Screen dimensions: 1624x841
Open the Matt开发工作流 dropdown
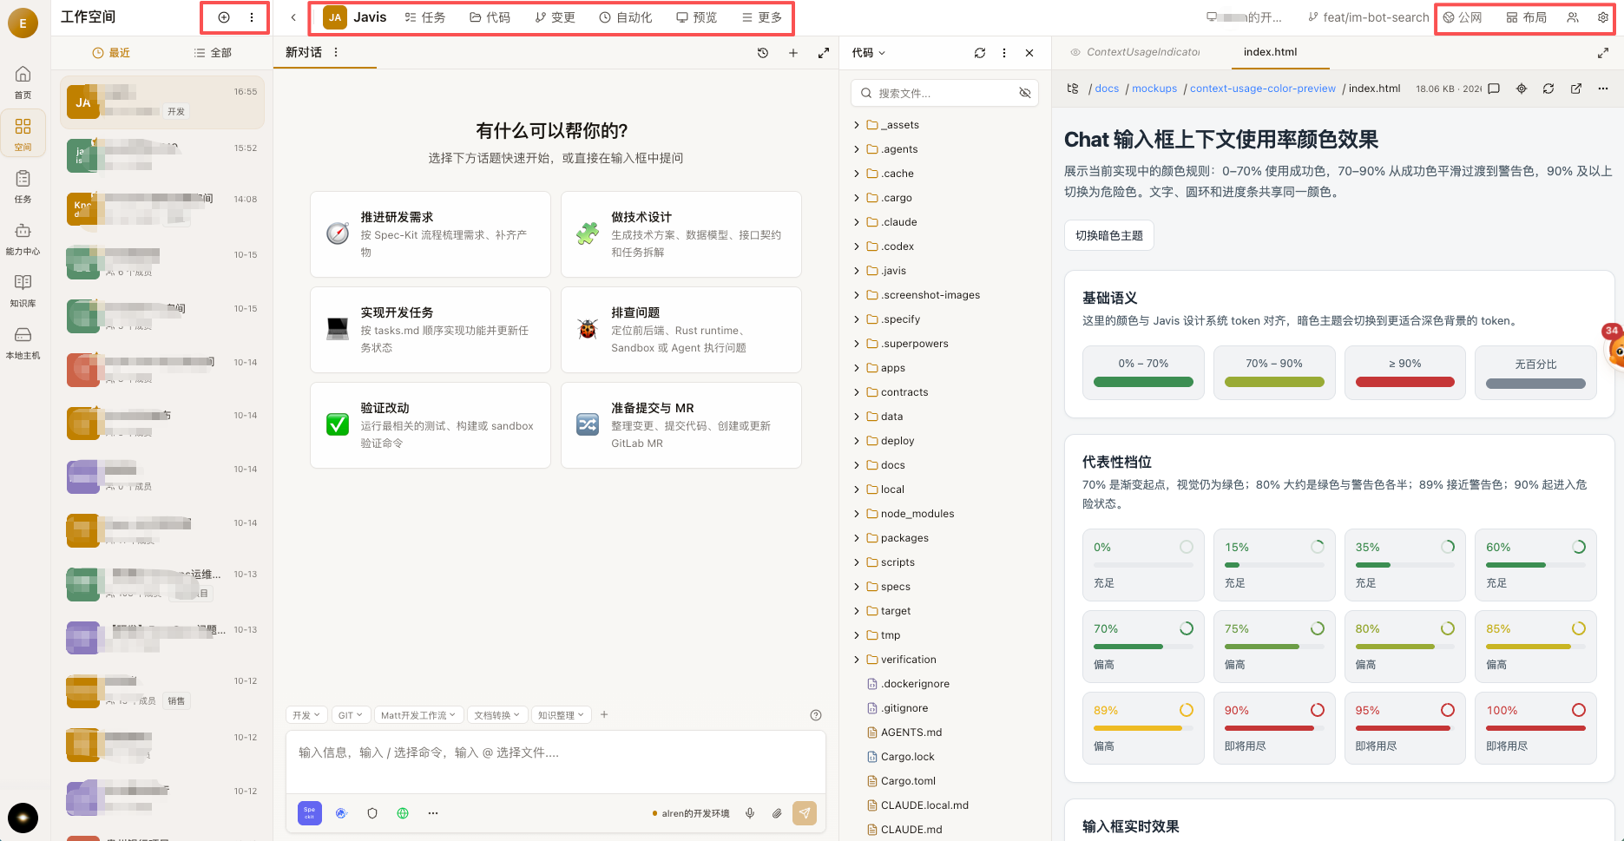tap(418, 715)
